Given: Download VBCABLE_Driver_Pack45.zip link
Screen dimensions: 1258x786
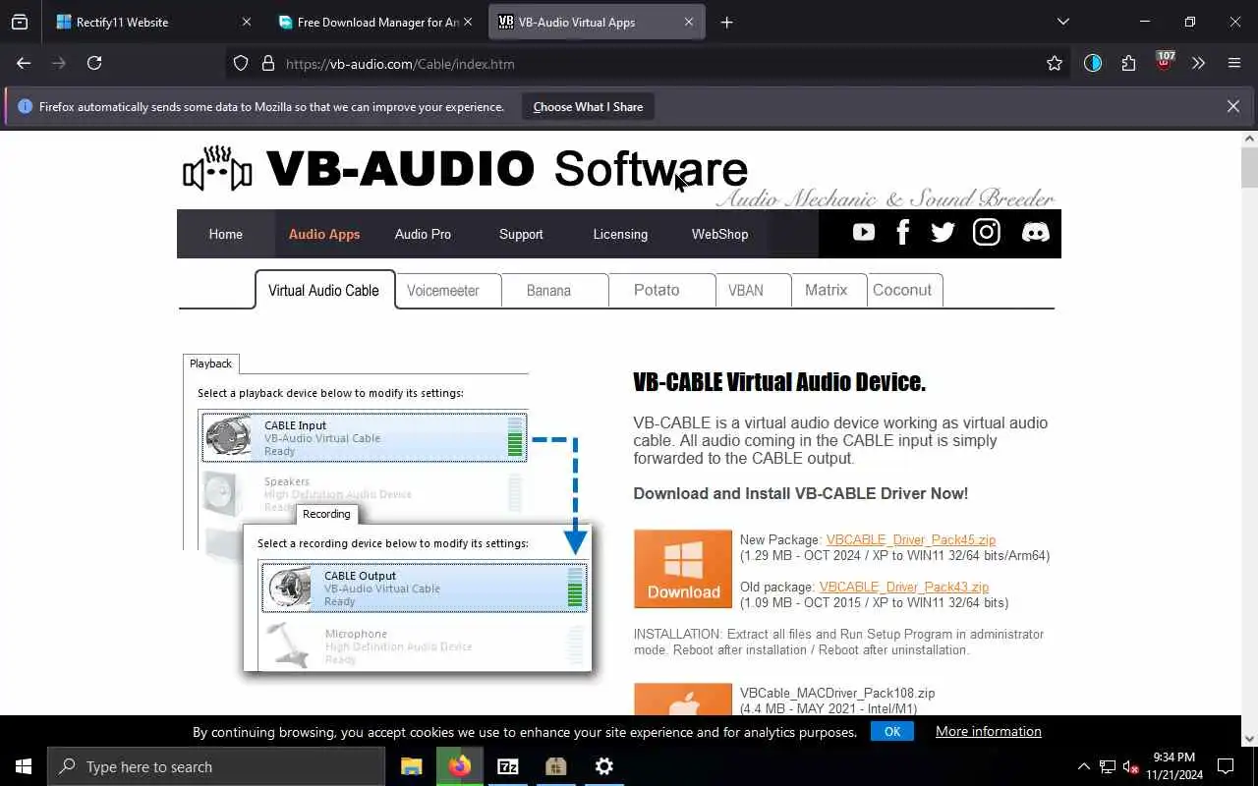Looking at the screenshot, I should [911, 539].
